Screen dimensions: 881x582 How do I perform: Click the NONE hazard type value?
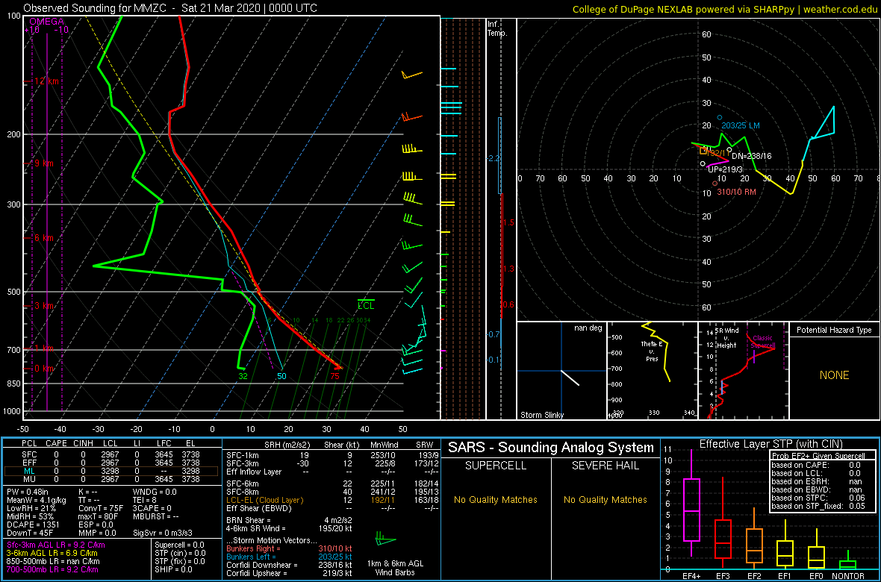tap(834, 376)
